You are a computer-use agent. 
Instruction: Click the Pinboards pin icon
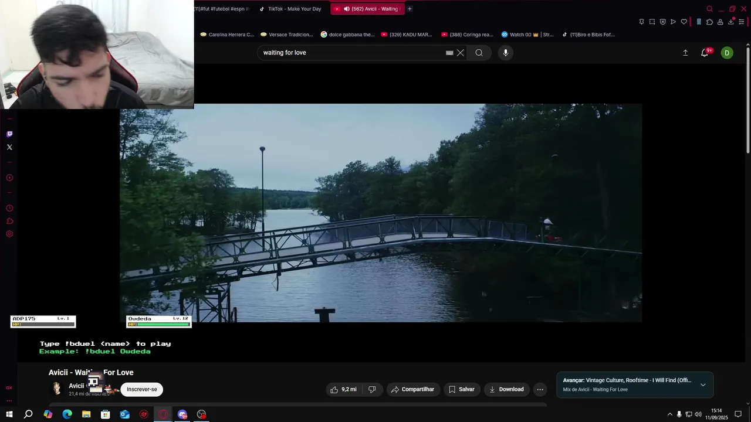641,22
